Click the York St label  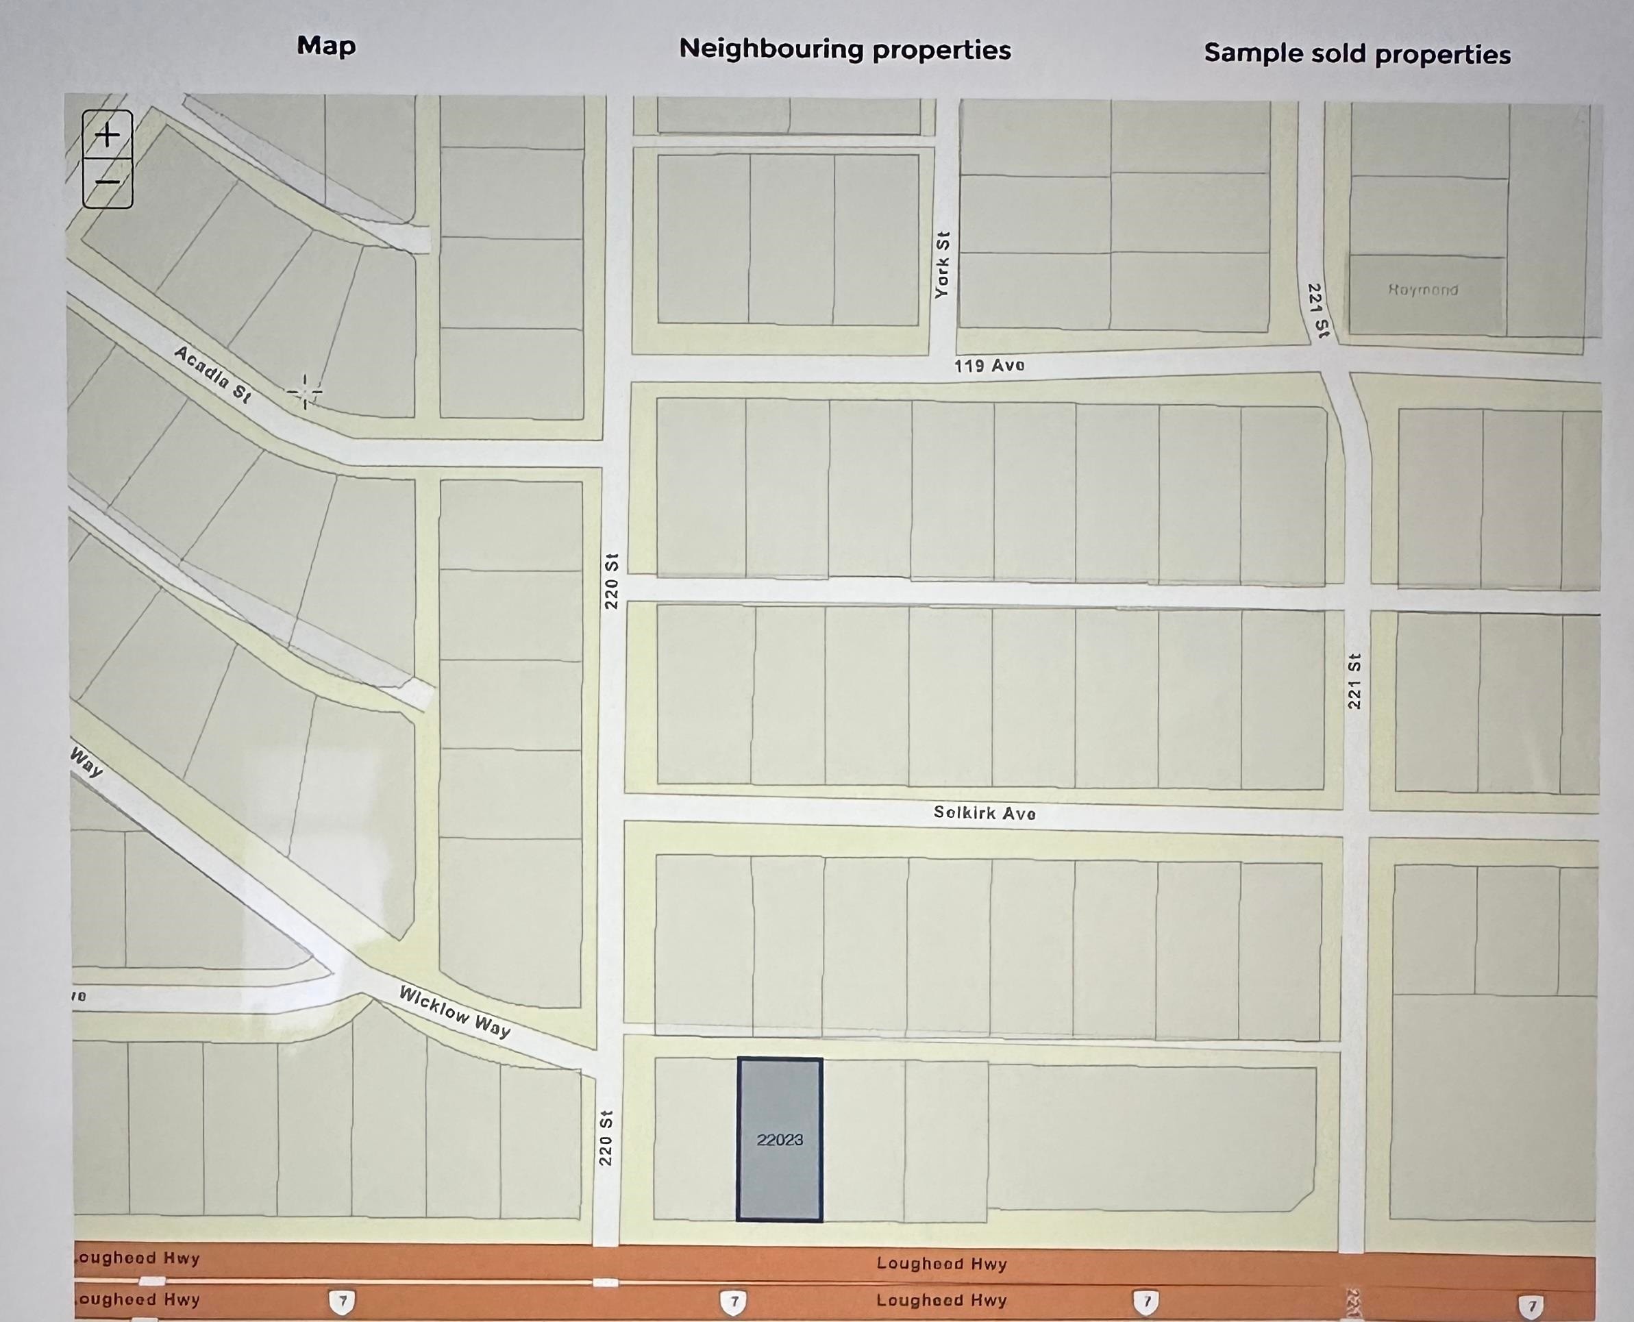[x=942, y=265]
